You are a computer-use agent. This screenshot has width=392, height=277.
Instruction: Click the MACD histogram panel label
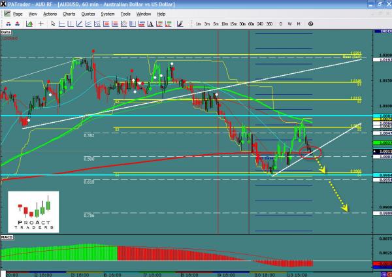[7, 236]
